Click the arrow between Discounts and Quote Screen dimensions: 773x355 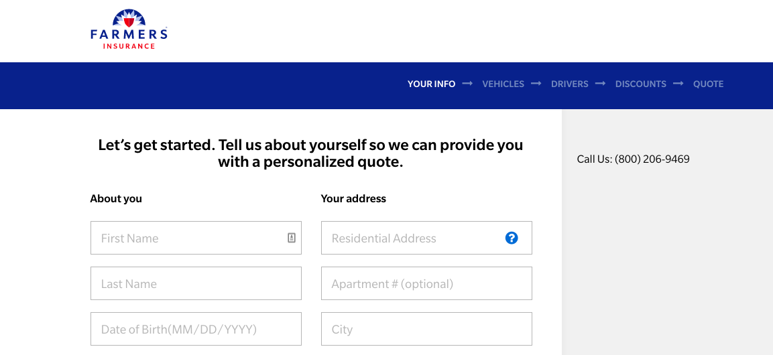click(x=678, y=84)
